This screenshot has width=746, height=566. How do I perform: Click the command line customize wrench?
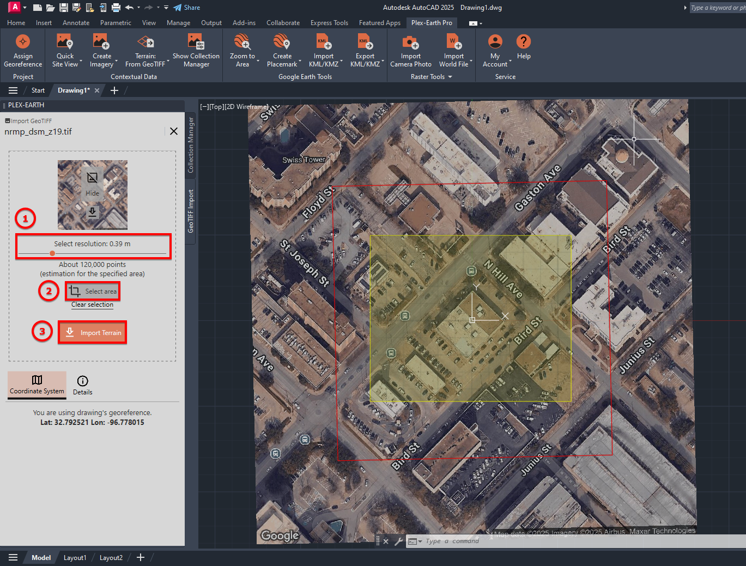398,541
